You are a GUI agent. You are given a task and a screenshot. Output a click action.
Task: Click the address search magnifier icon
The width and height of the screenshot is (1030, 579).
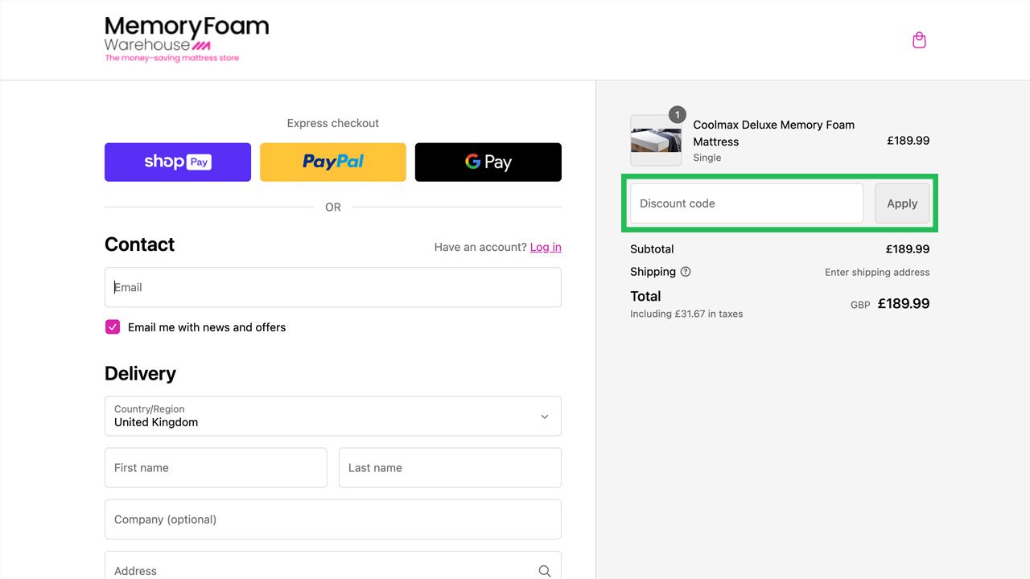[545, 571]
